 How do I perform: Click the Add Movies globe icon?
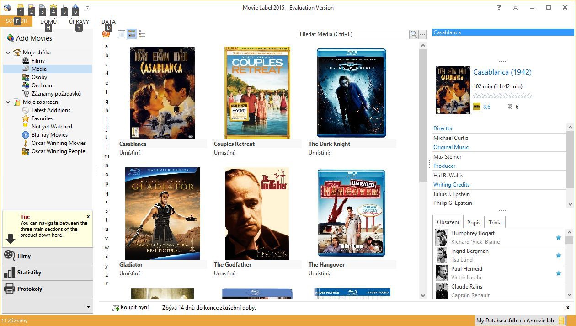[x=10, y=38]
